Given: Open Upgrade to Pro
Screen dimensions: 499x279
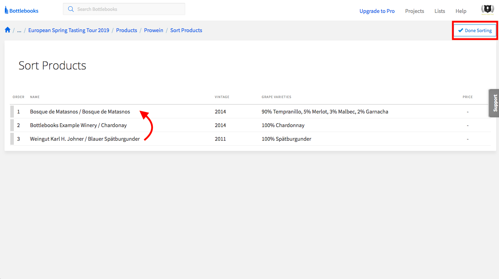Looking at the screenshot, I should click(x=377, y=11).
